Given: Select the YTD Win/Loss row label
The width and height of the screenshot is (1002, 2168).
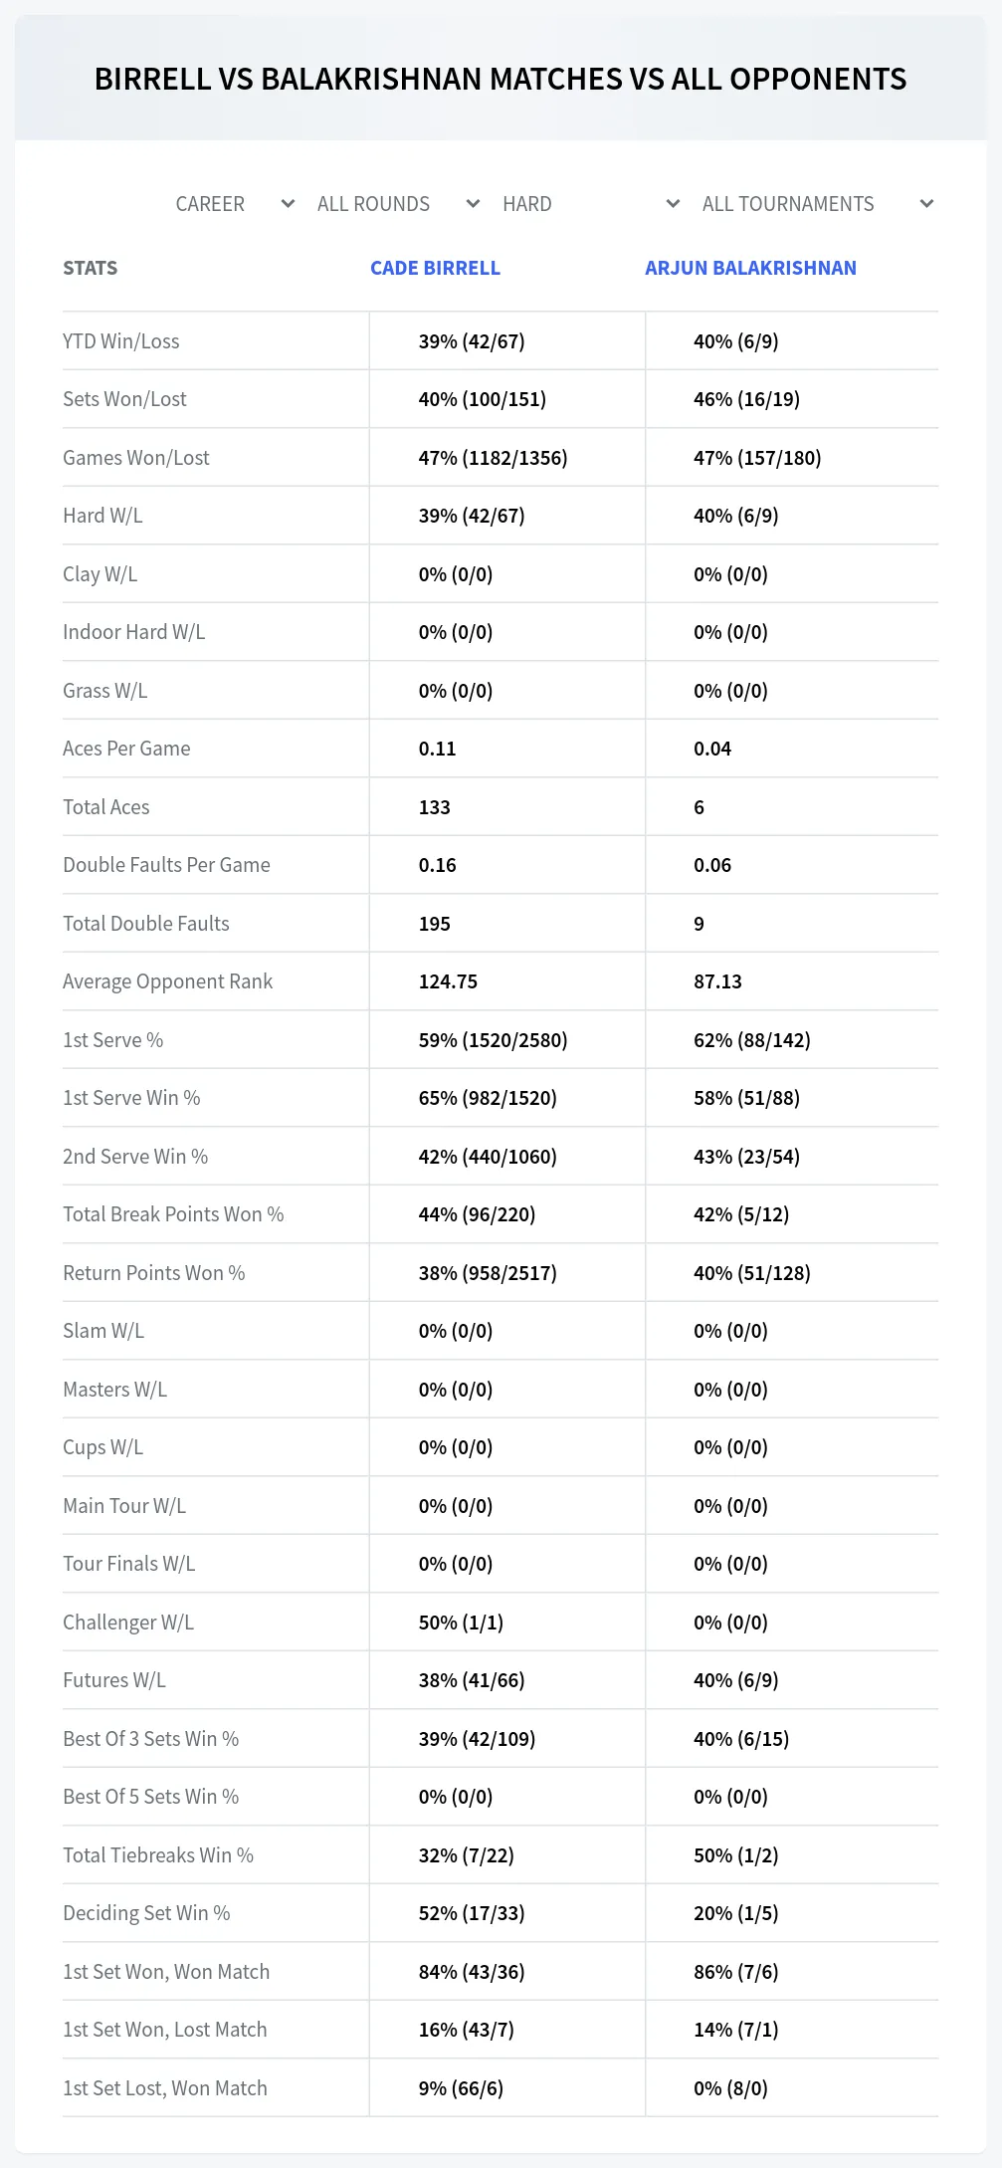Looking at the screenshot, I should tap(121, 341).
